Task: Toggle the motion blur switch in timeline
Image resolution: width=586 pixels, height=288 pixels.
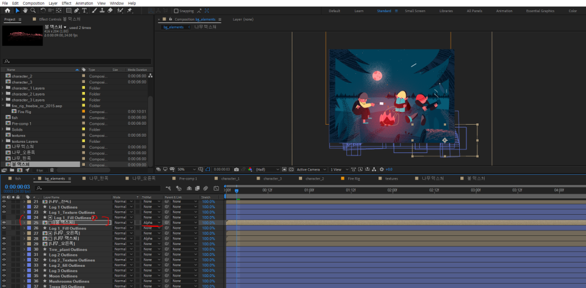Action: tap(206, 189)
